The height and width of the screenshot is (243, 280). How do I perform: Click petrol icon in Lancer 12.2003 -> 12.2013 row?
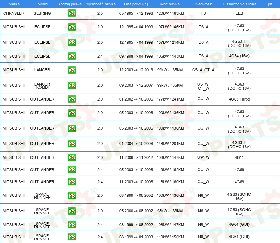(72, 70)
